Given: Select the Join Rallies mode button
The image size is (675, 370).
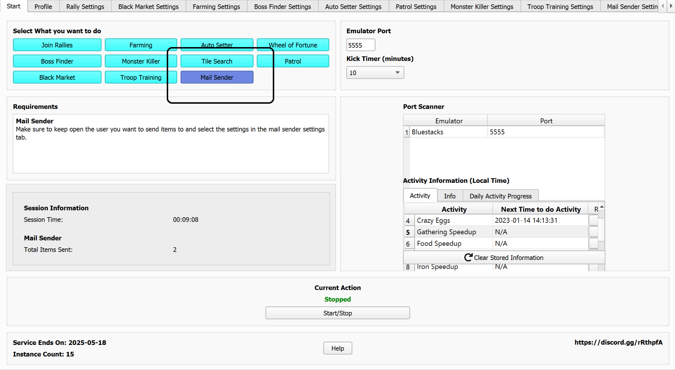Looking at the screenshot, I should click(57, 45).
